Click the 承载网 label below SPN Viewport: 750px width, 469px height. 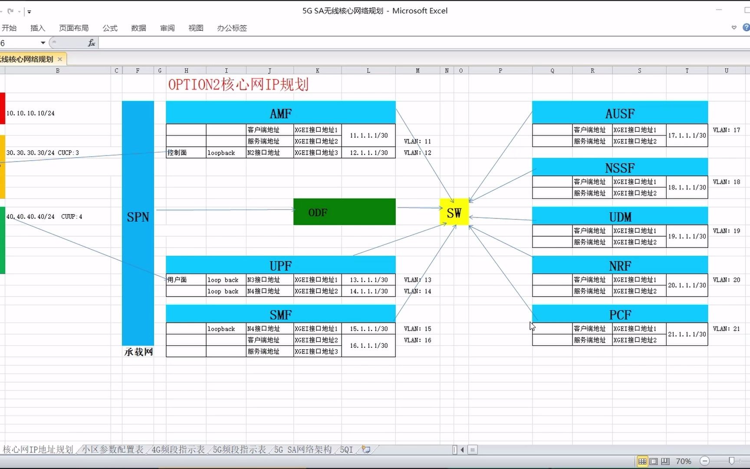click(x=138, y=352)
